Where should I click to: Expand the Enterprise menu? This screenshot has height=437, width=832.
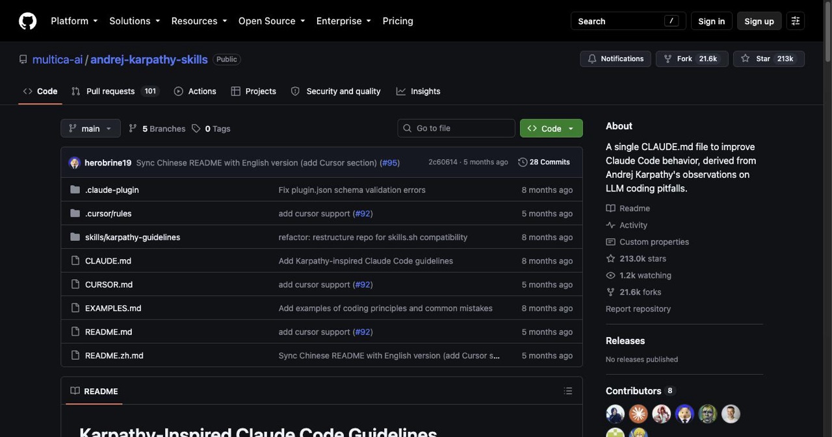coord(344,21)
